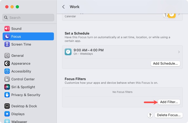Screen dimensions: 188x123
Task: Select Appearance in the sidebar
Action: click(x=28, y=64)
